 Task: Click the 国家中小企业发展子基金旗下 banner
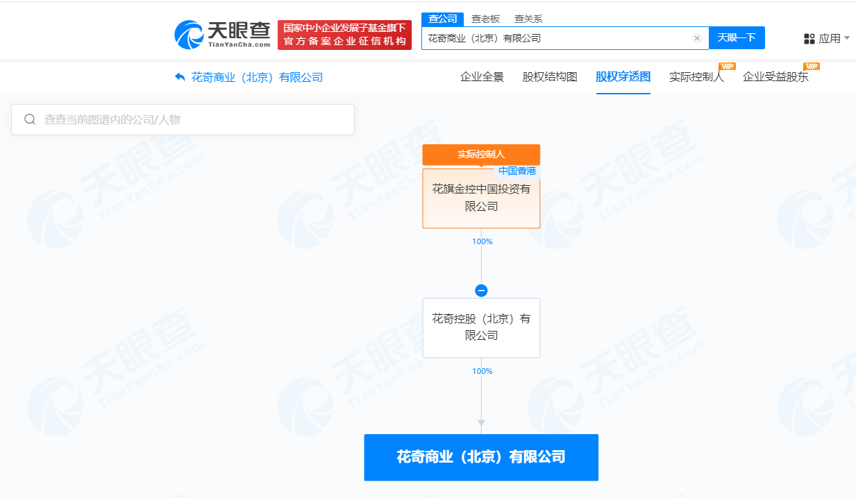344,35
